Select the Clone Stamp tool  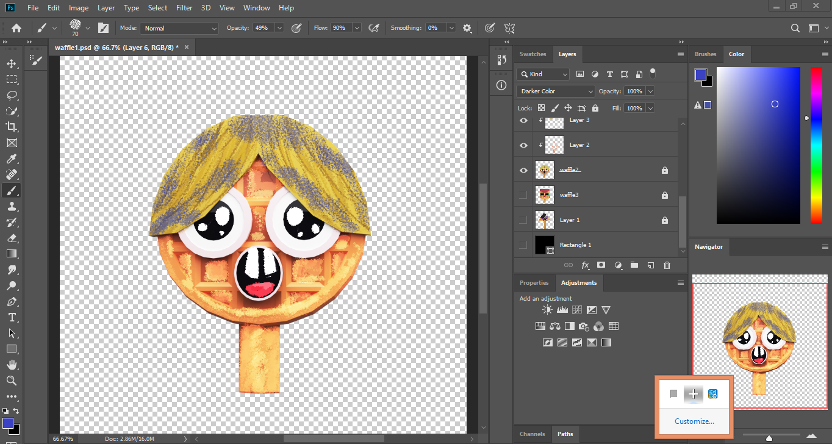(x=12, y=206)
